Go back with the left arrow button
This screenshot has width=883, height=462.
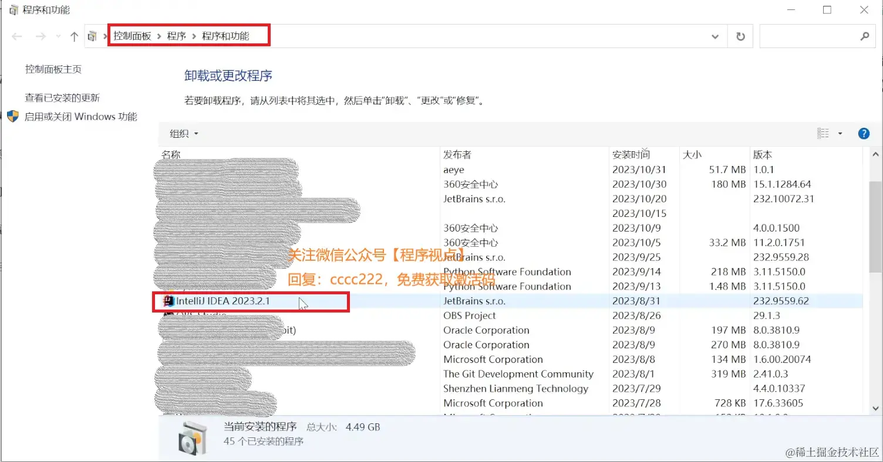click(17, 36)
